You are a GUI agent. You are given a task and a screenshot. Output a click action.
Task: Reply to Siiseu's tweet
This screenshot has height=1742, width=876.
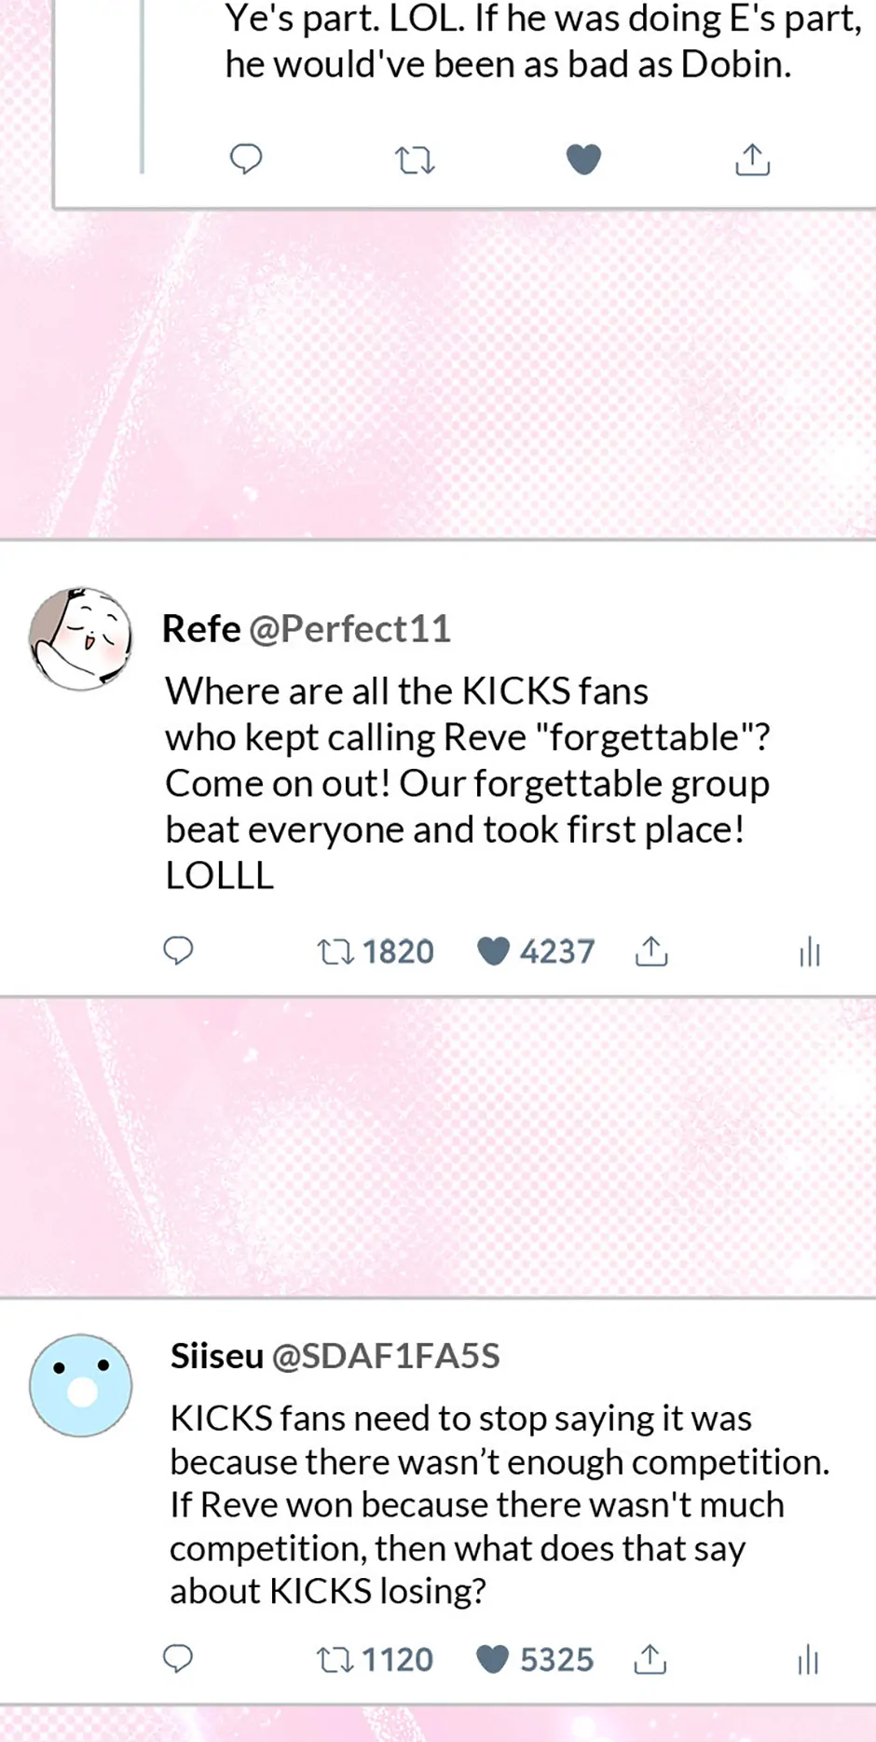(178, 1659)
